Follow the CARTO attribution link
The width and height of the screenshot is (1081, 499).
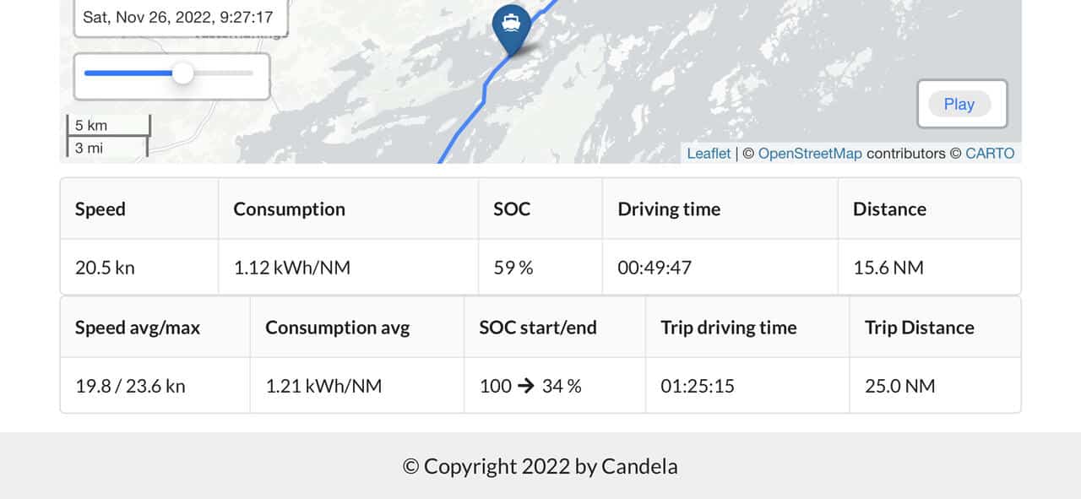point(990,154)
